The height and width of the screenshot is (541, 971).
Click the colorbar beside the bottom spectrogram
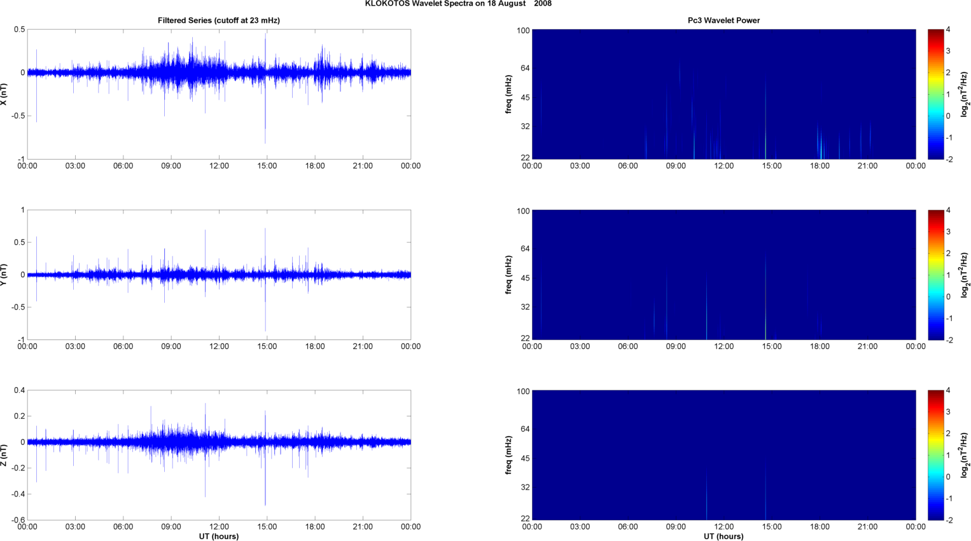[x=935, y=455]
